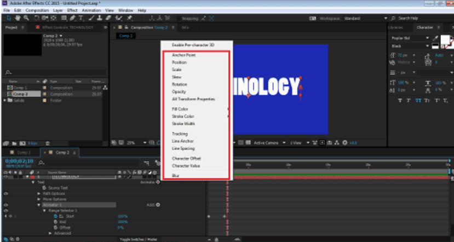The width and height of the screenshot is (454, 242).
Task: Select the Zoom magnifier tool
Action: [26, 18]
